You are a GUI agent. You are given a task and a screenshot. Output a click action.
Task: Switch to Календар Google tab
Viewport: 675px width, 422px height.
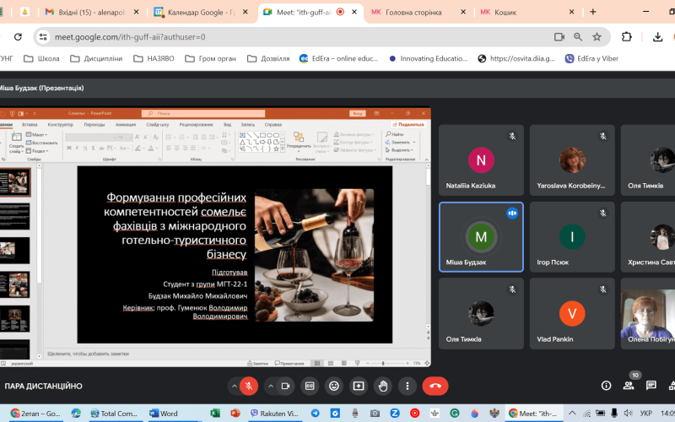(x=196, y=12)
